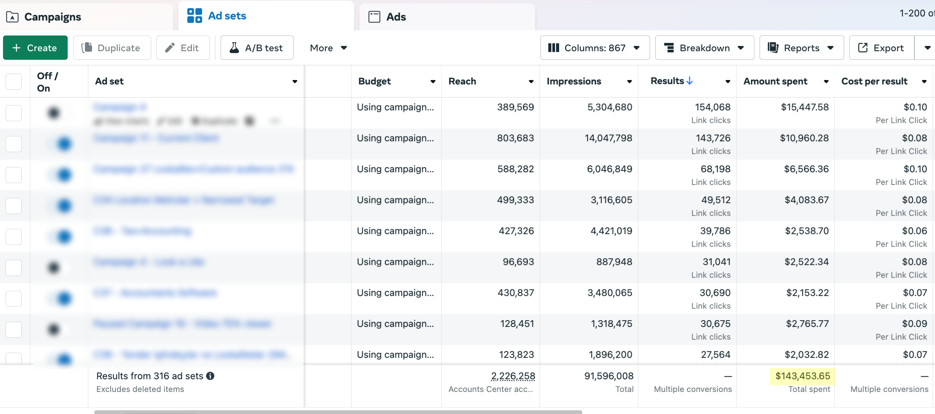This screenshot has width=935, height=414.
Task: Click the Ads tab window icon
Action: 374,17
